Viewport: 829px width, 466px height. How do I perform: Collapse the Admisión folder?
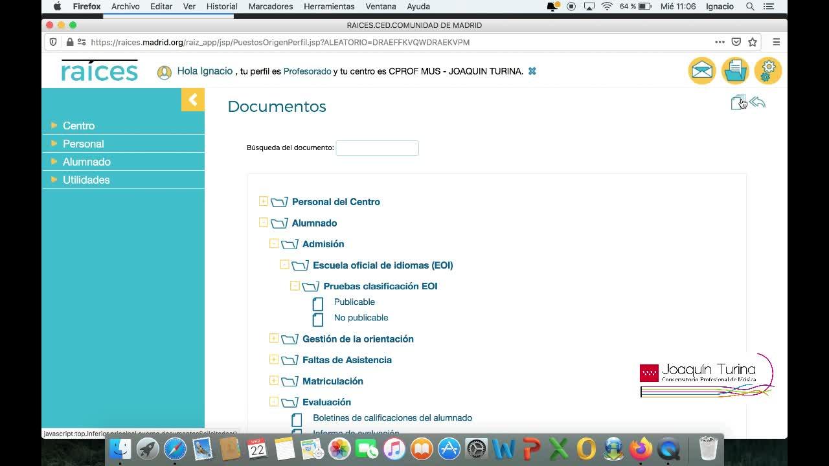pyautogui.click(x=273, y=243)
